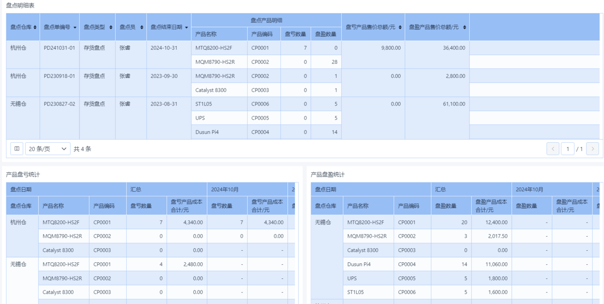Click 盘点产品明细 group header
Viewport: 604px width, 304px height.
click(x=266, y=20)
